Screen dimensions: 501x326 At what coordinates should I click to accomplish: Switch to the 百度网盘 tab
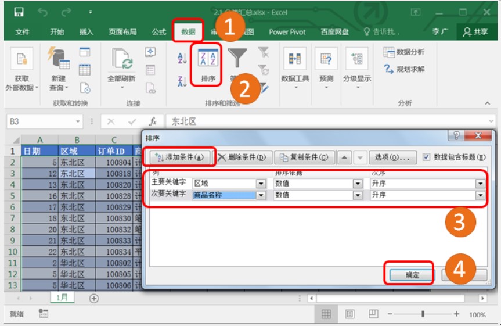point(334,32)
